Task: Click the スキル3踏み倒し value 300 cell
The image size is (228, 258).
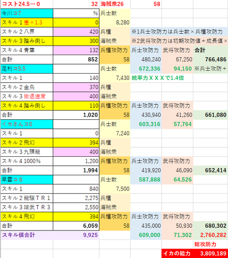Action: pos(76,41)
